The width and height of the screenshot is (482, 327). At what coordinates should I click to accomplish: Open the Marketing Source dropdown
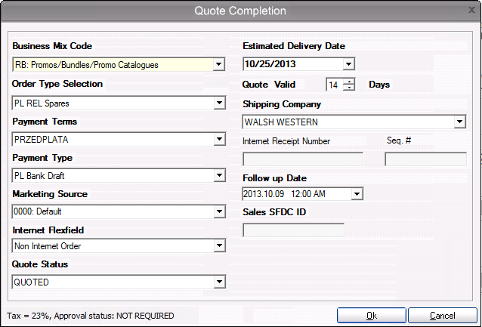219,211
